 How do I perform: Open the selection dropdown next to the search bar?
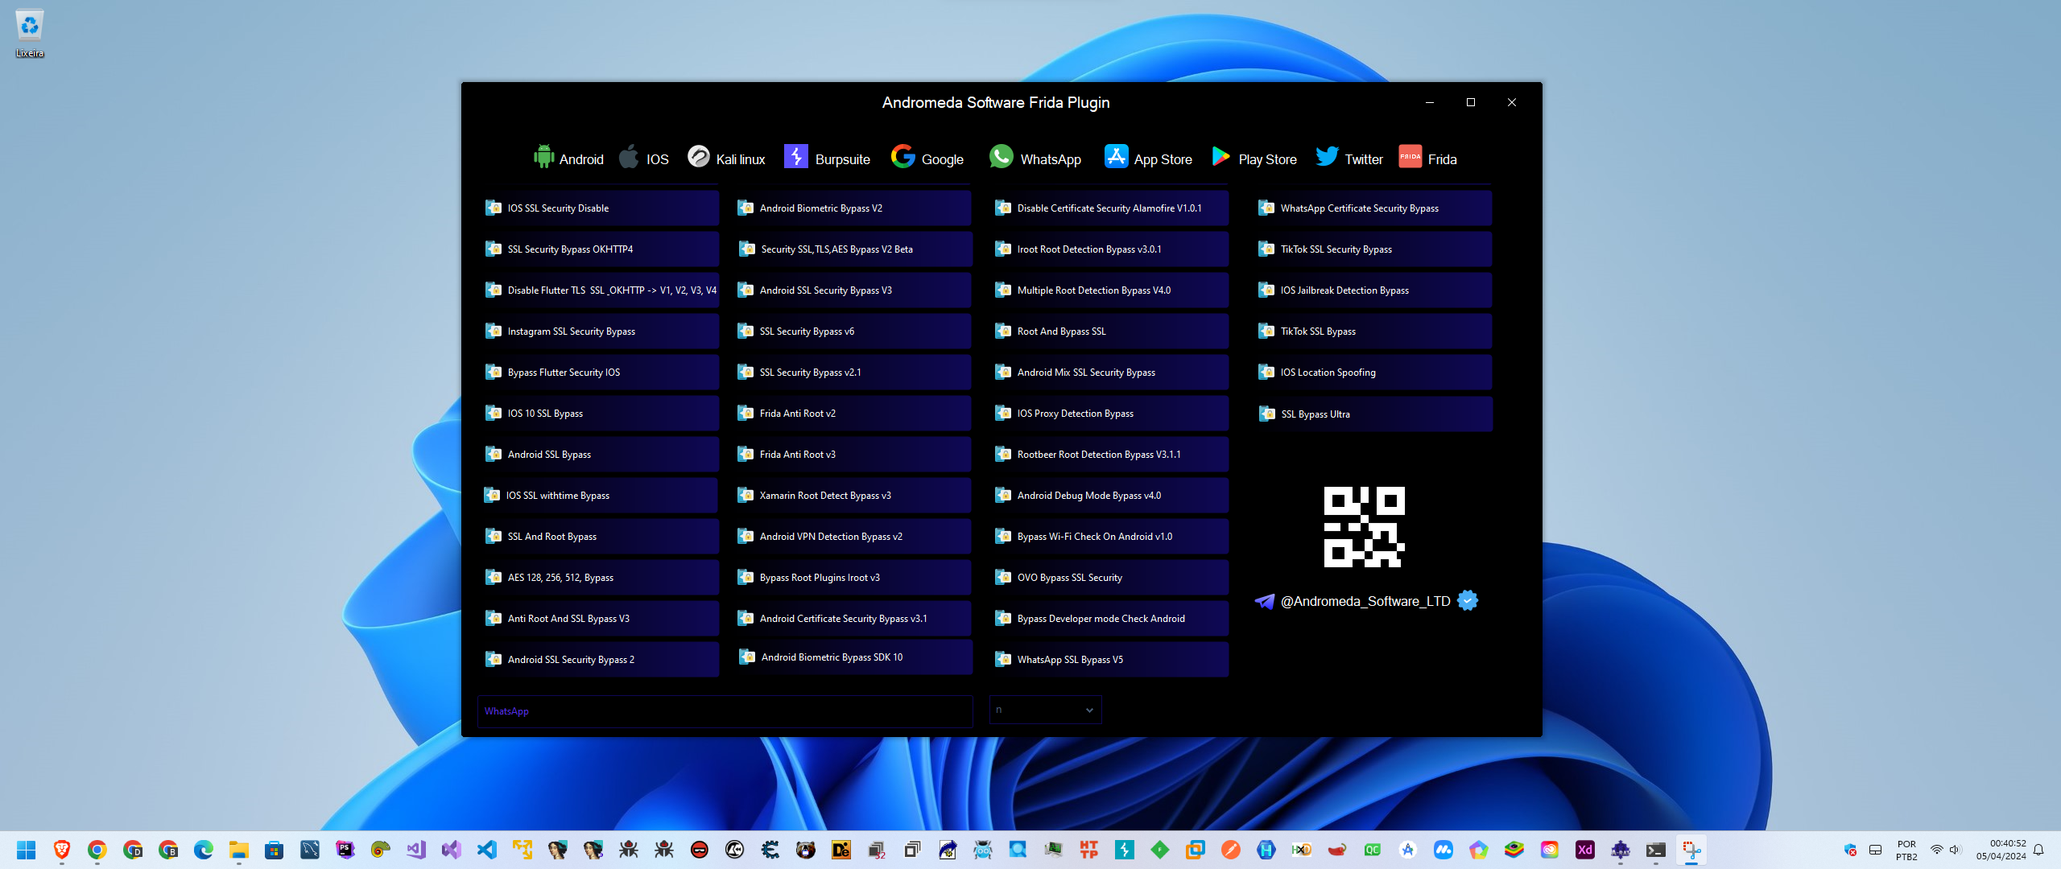click(x=1044, y=710)
